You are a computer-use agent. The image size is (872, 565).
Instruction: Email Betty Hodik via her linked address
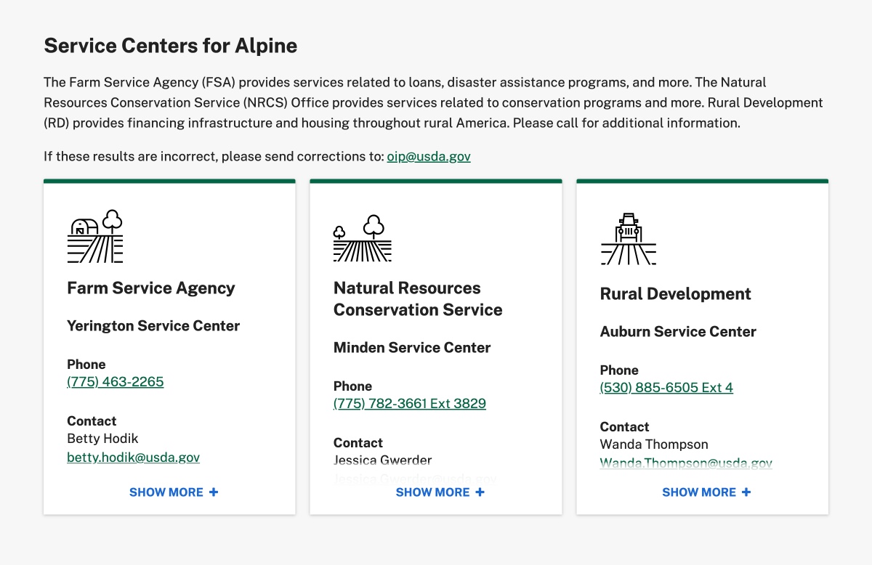tap(133, 458)
